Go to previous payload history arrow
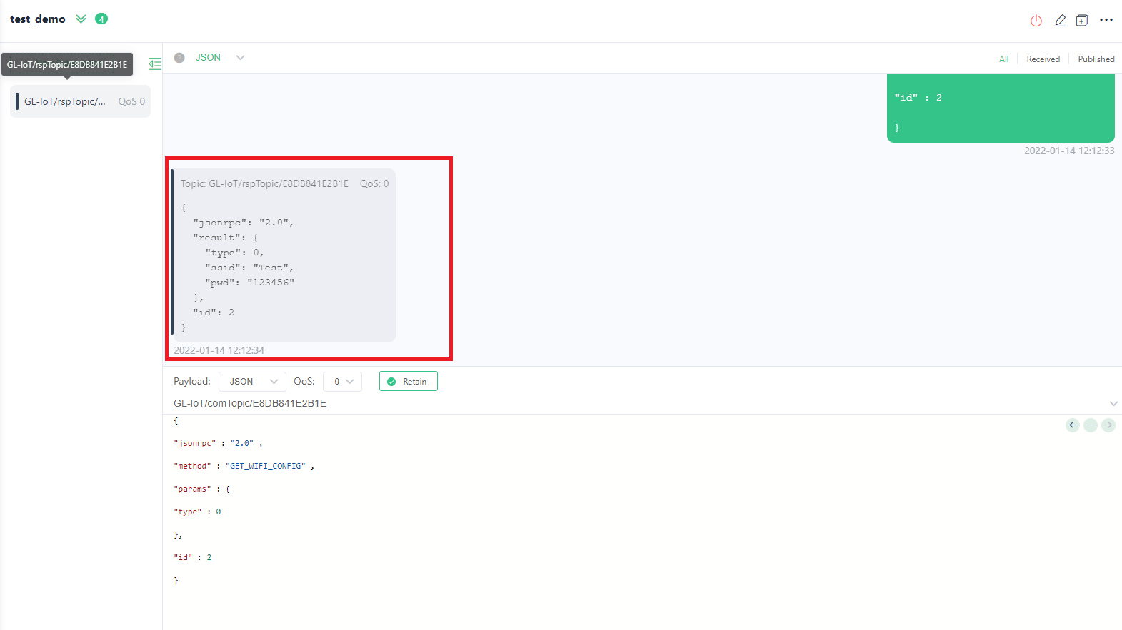This screenshot has width=1122, height=630. point(1072,425)
